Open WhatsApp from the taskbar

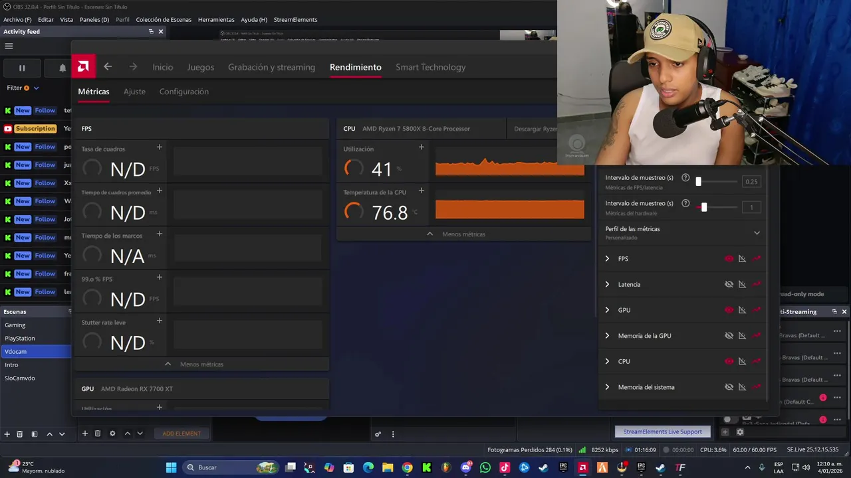[x=485, y=467]
